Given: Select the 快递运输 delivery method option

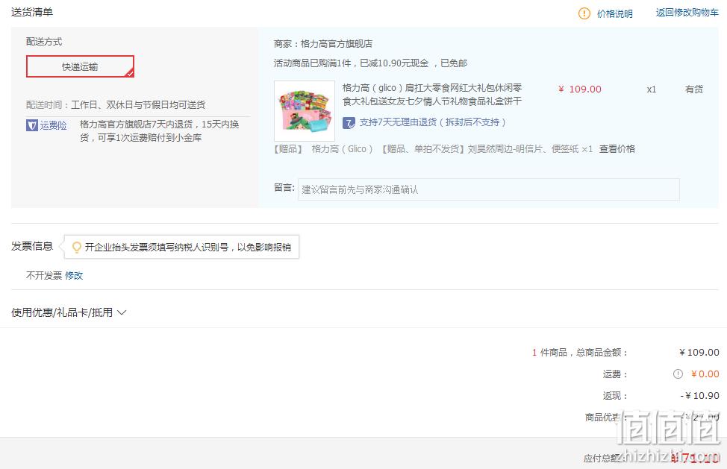Looking at the screenshot, I should click(x=80, y=66).
